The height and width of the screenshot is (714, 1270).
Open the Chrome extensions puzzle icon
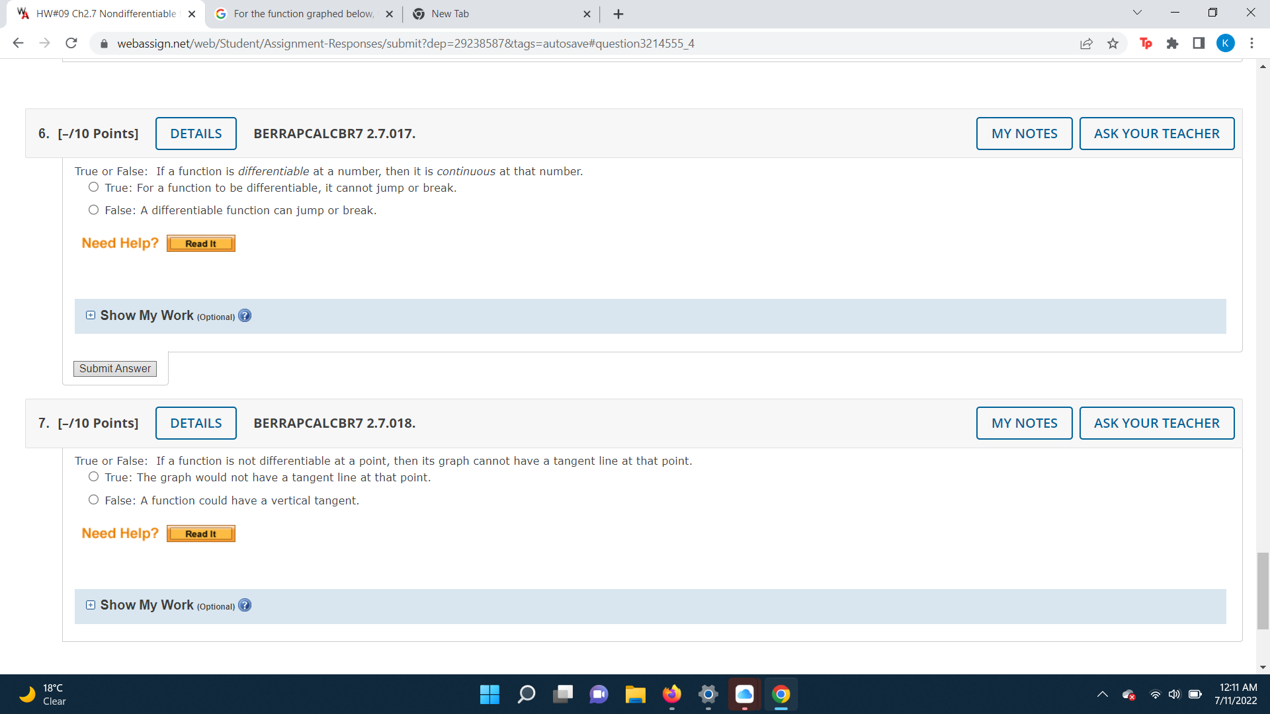coord(1172,44)
